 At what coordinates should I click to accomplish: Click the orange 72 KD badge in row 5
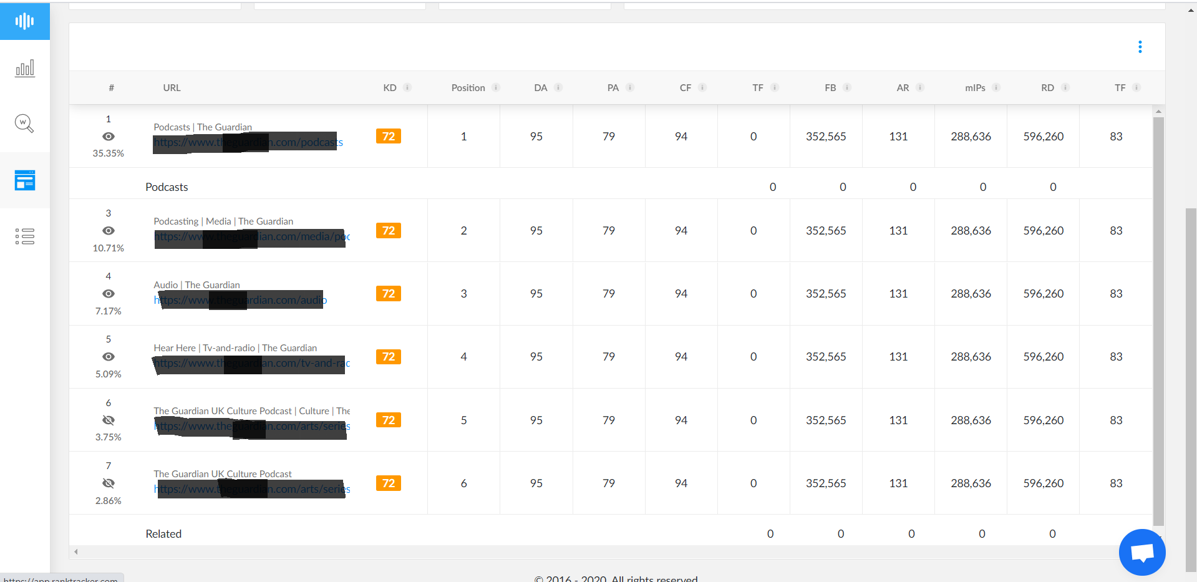388,357
